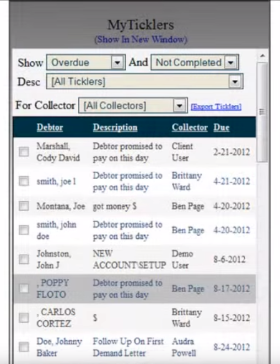
Task: Click the due date 8-24-2012
Action: 231,347
